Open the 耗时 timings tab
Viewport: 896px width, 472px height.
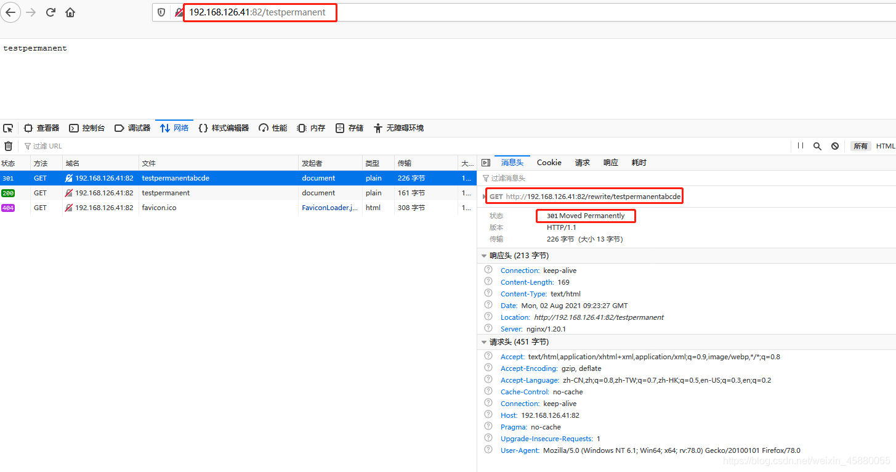639,163
